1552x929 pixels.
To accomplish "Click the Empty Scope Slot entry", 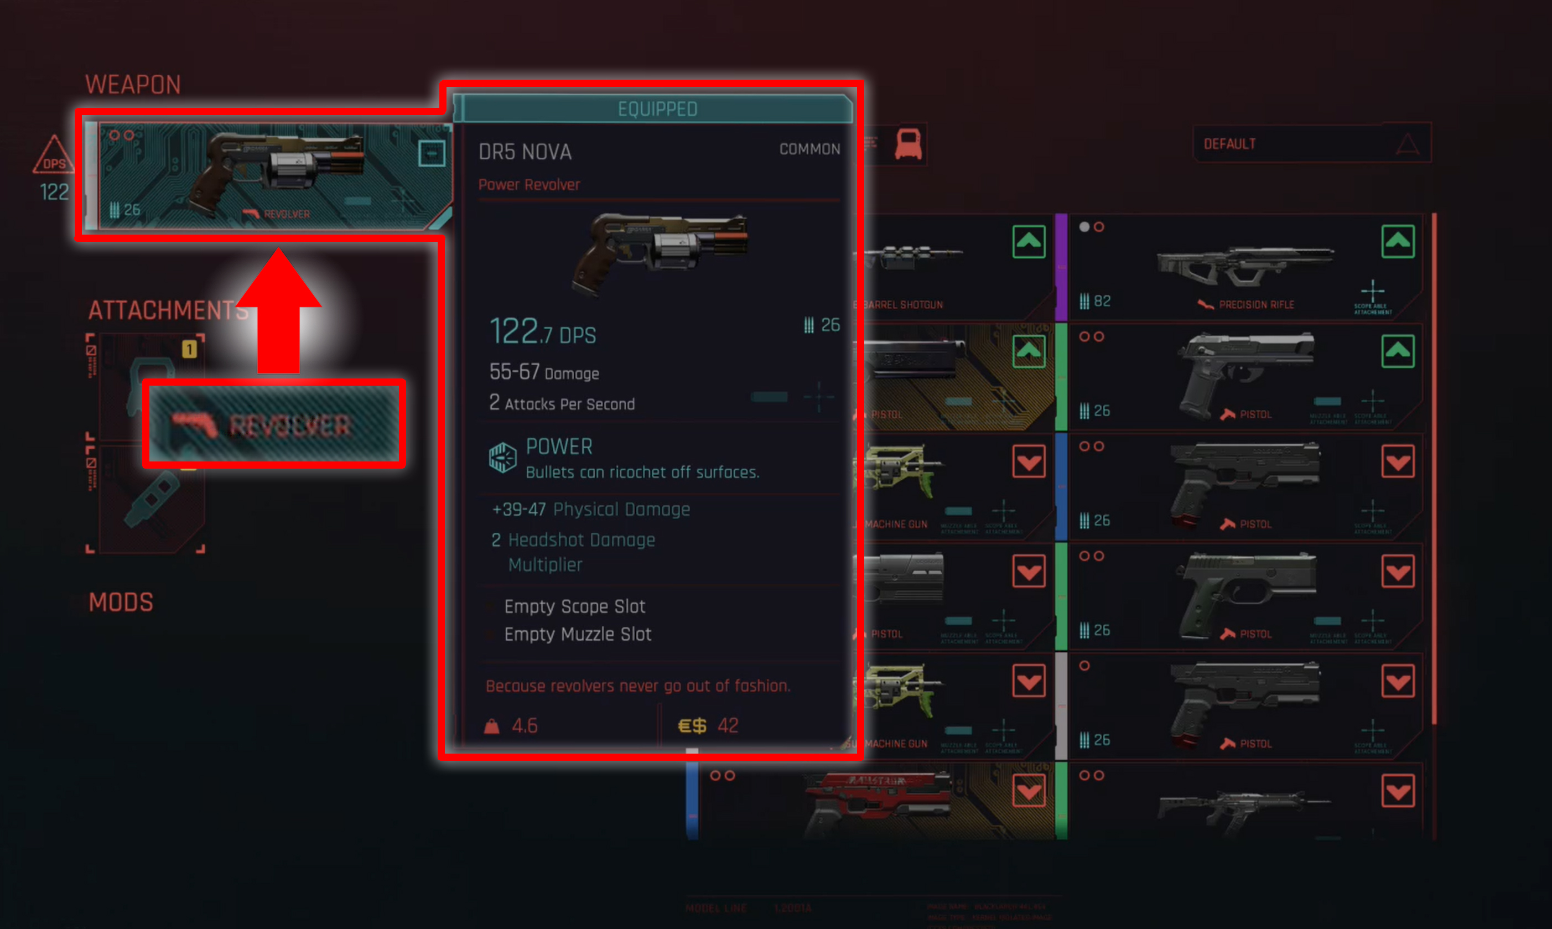I will tap(574, 606).
